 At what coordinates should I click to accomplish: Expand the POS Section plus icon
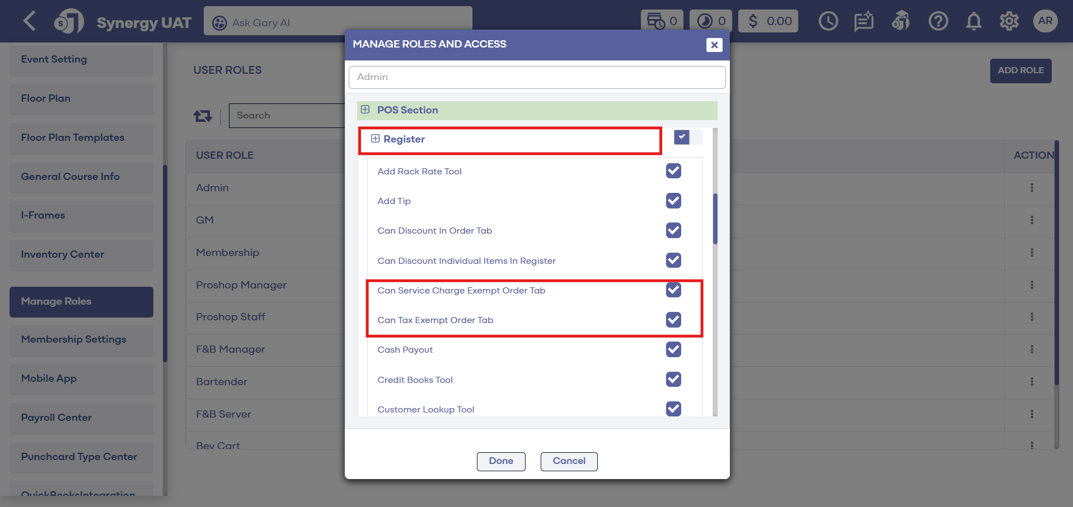[365, 110]
